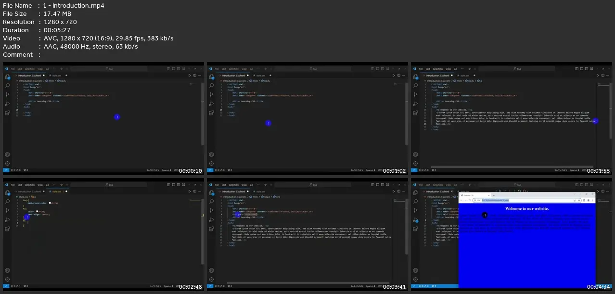Open Extensions icon in the 00:01:02 thumbnail
Image resolution: width=615 pixels, height=294 pixels.
point(211,113)
